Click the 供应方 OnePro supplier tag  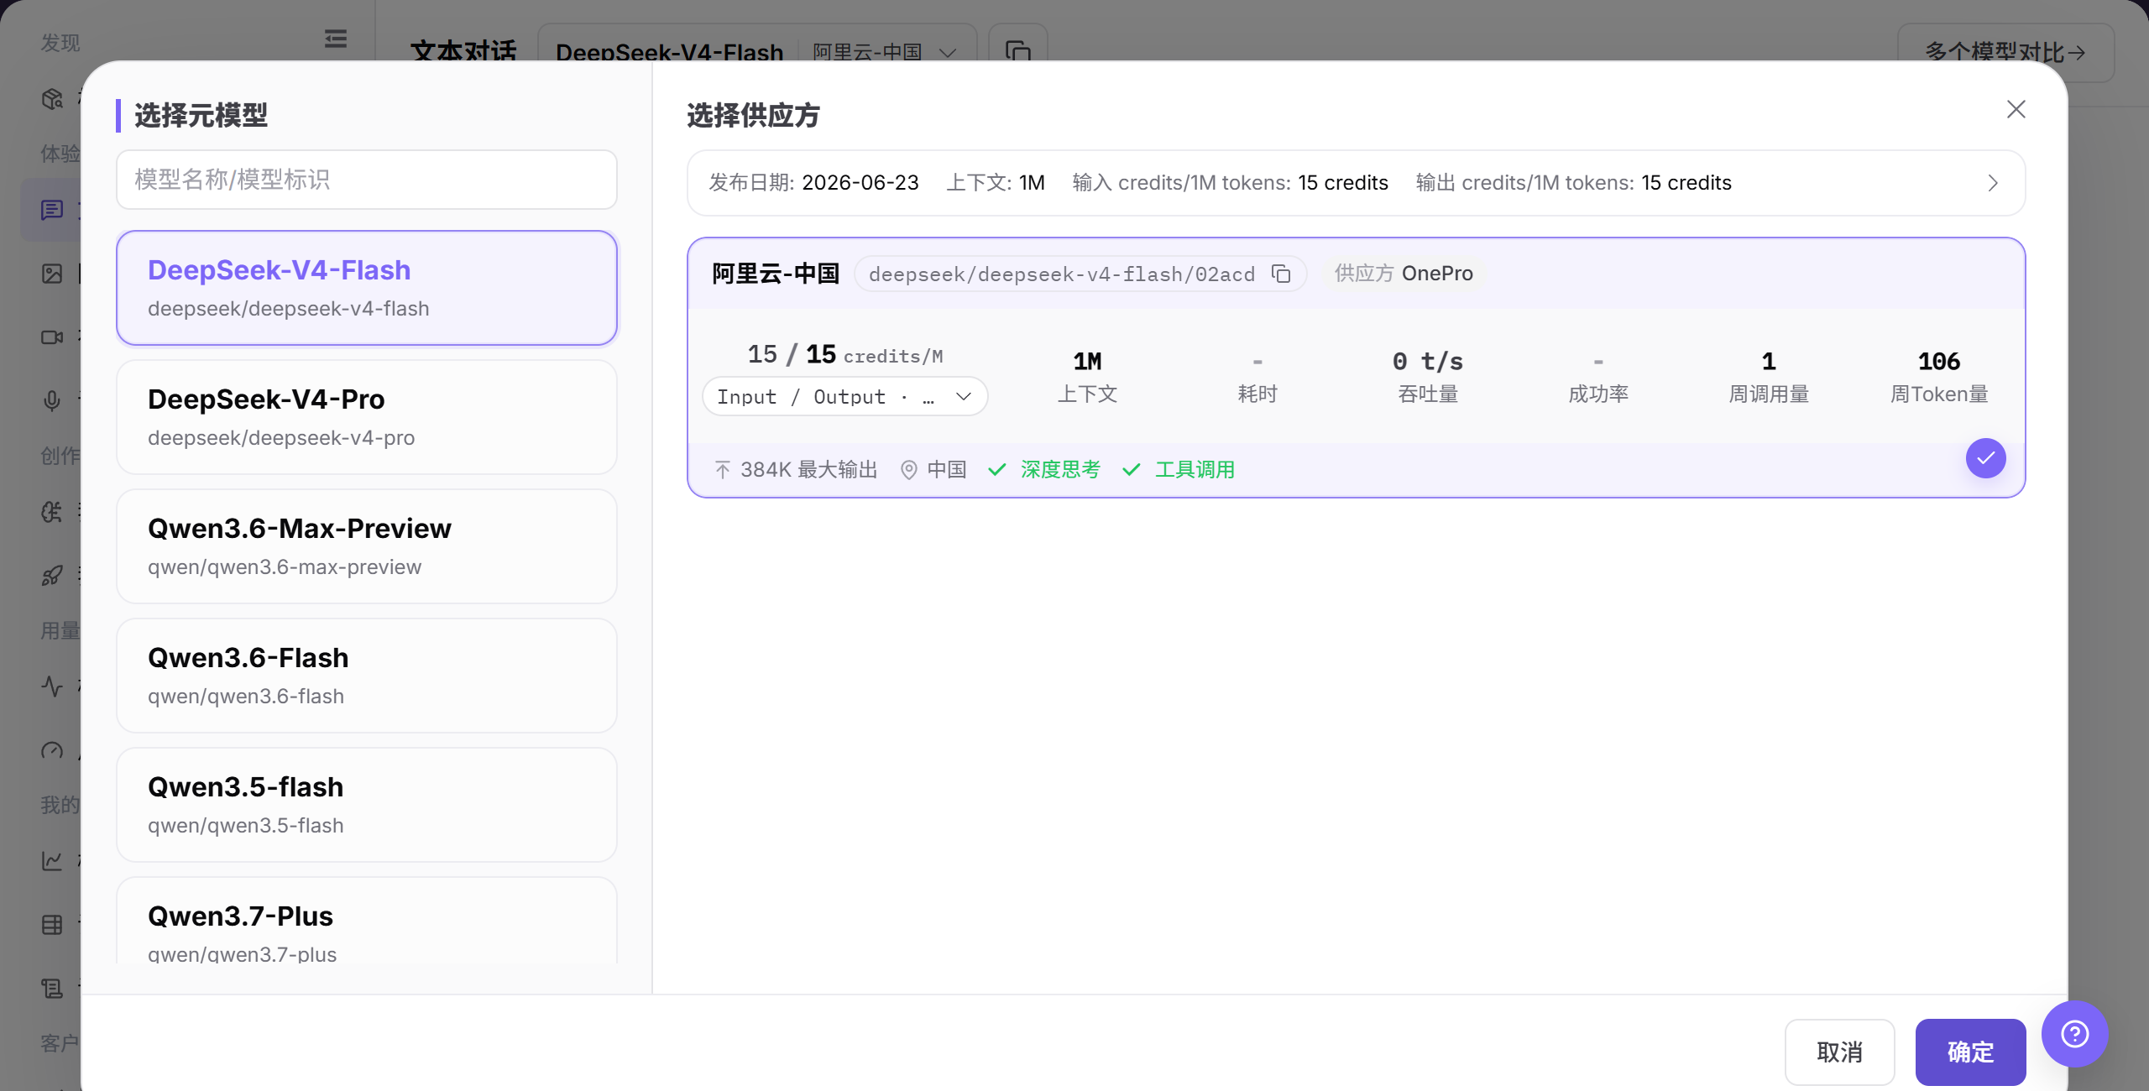point(1404,274)
